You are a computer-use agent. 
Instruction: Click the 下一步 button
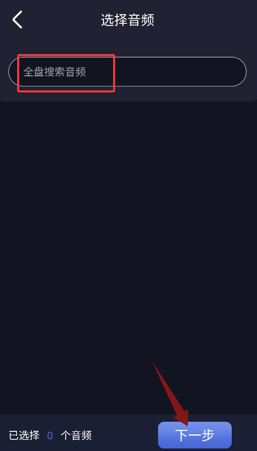pos(194,435)
